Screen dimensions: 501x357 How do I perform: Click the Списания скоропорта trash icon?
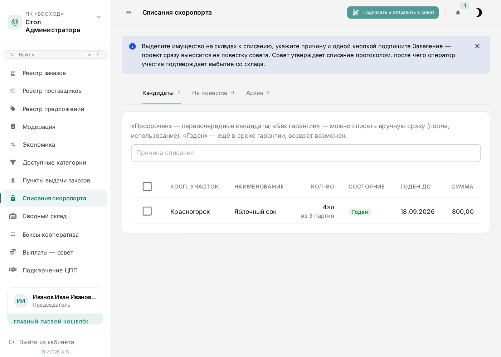13,198
